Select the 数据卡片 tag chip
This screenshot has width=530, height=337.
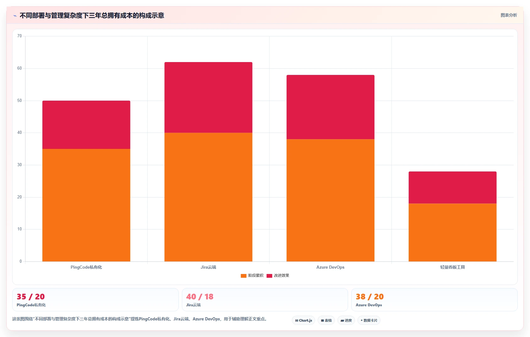[x=369, y=320]
